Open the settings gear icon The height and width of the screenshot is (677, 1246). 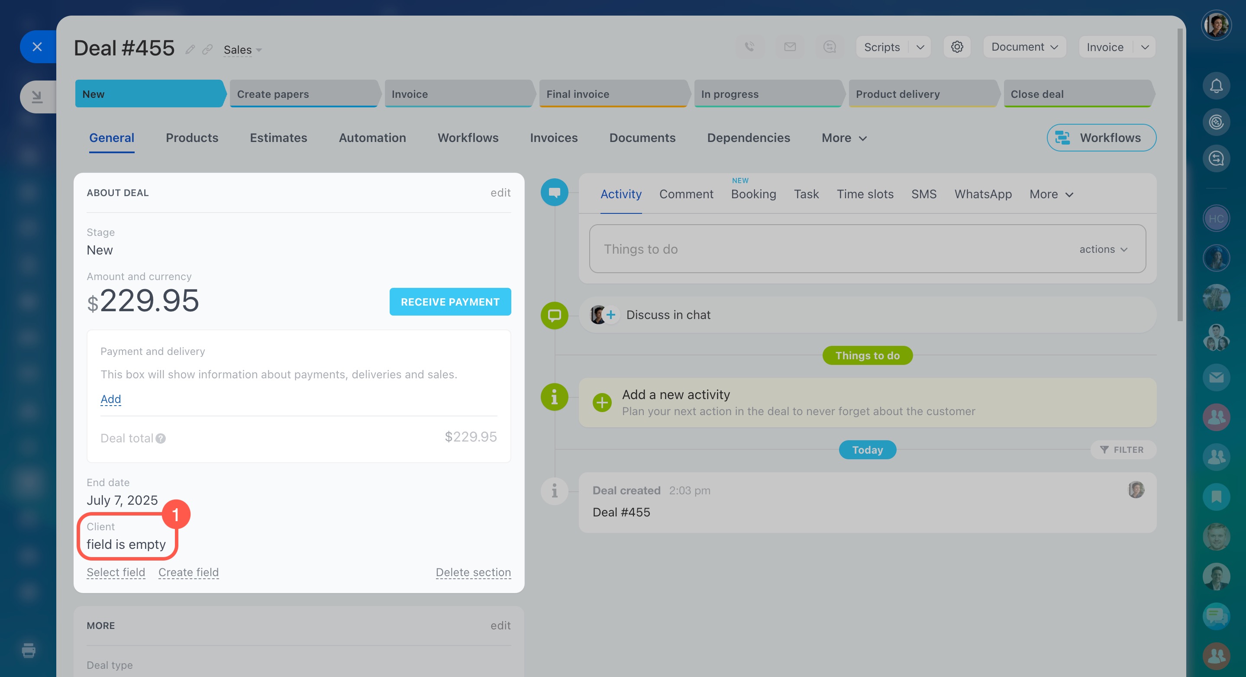point(957,47)
